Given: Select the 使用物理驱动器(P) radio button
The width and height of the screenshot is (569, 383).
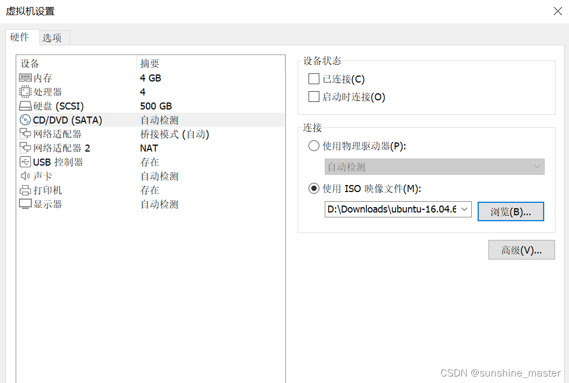Looking at the screenshot, I should pyautogui.click(x=313, y=146).
